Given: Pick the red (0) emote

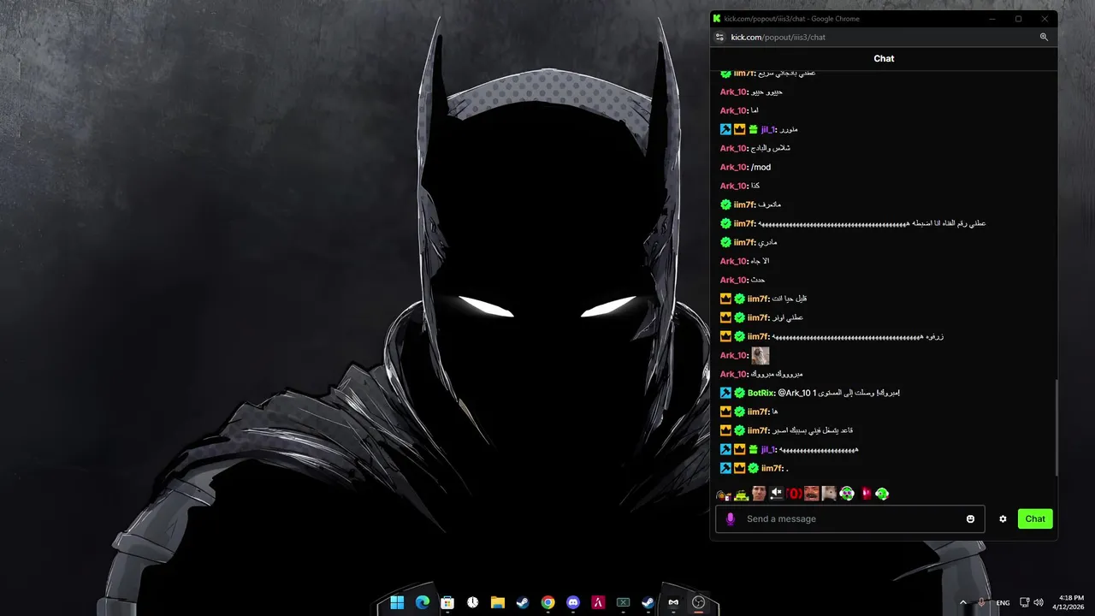Looking at the screenshot, I should pos(793,494).
